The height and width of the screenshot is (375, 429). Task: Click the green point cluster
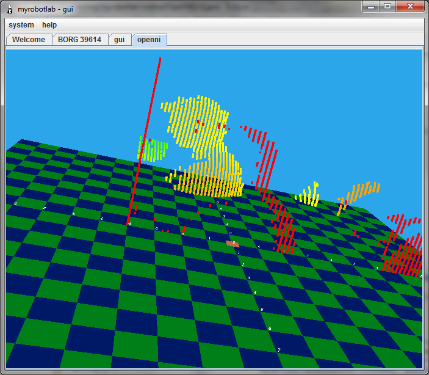click(153, 149)
